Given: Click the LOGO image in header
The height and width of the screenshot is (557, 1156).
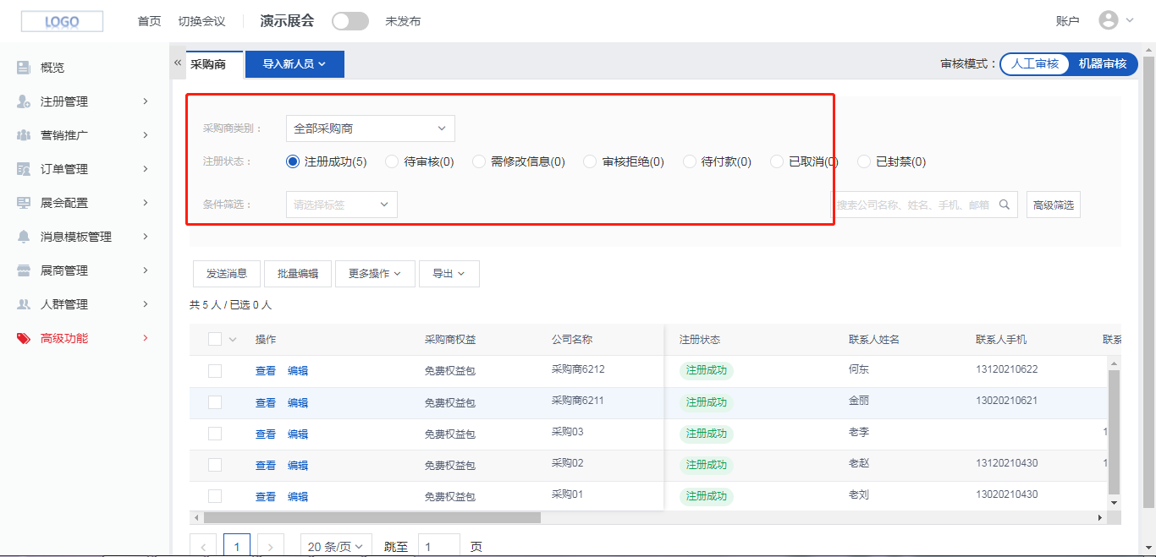Looking at the screenshot, I should coord(62,21).
